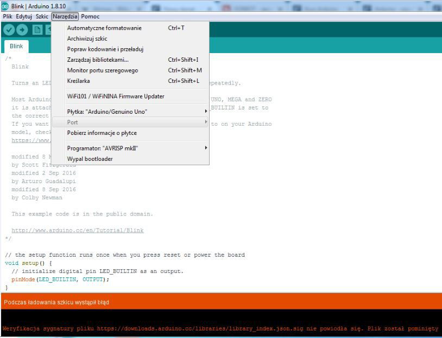Click the comment 'the setup function runs once'
This screenshot has height=338, width=442.
tap(125, 255)
